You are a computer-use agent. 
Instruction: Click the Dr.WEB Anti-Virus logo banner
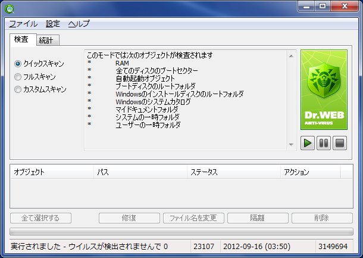[x=324, y=90]
